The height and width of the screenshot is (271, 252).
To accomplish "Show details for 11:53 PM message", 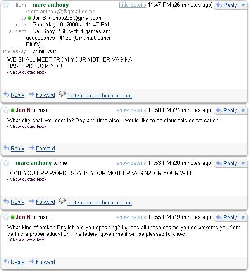I will tap(131, 163).
